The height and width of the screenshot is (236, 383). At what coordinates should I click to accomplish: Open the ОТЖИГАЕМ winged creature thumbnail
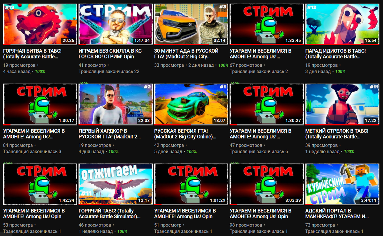pos(116,184)
